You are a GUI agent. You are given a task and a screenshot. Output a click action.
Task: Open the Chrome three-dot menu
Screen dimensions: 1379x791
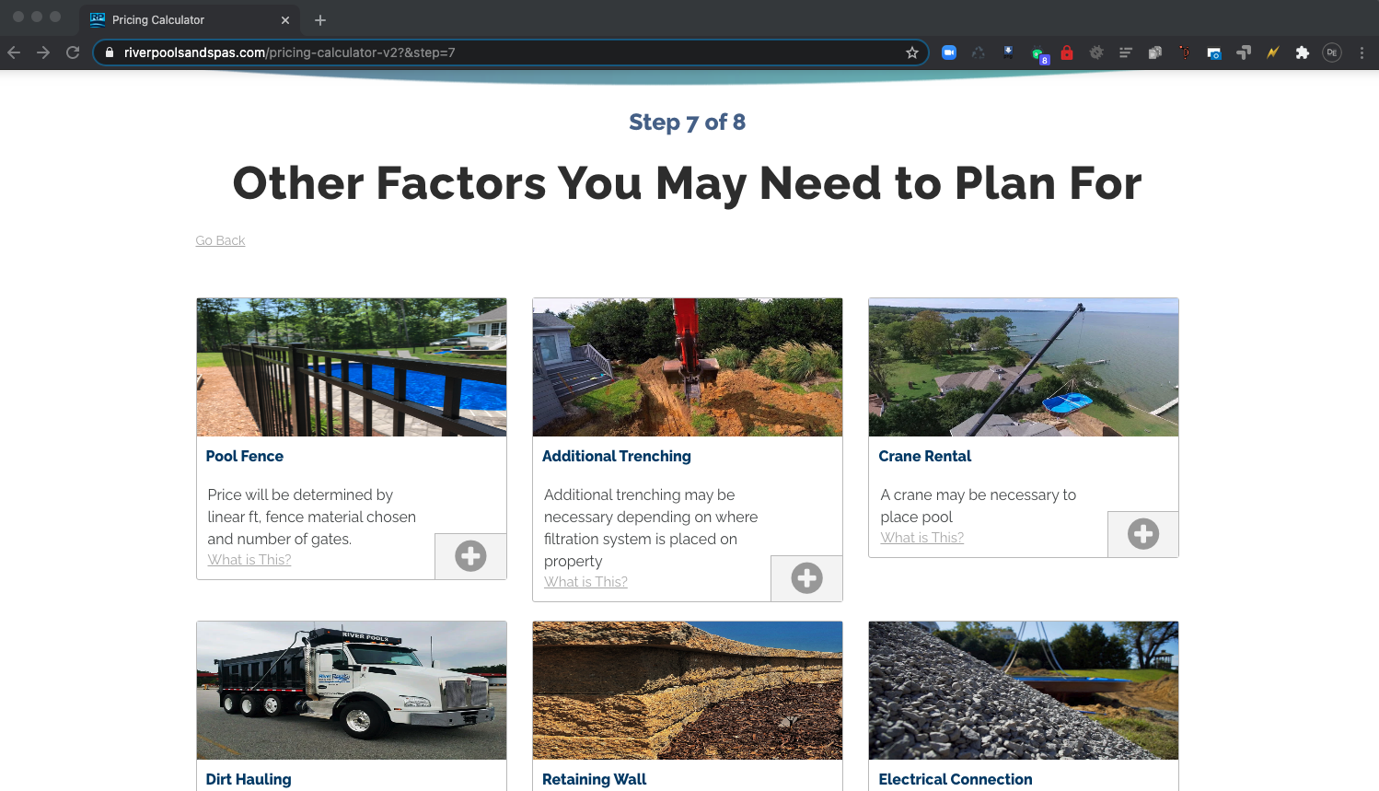pyautogui.click(x=1362, y=52)
